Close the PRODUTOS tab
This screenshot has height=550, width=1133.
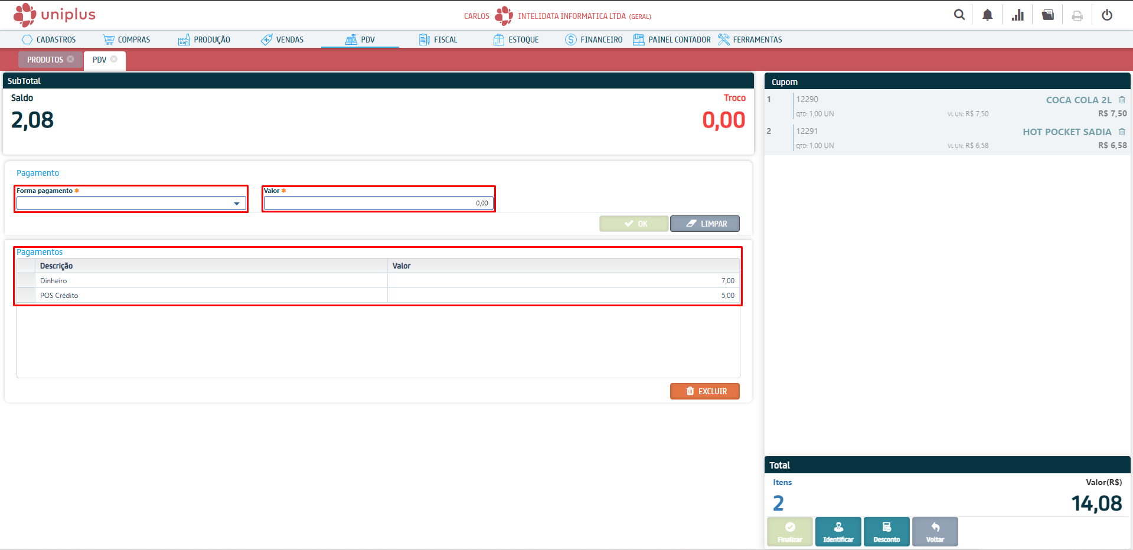coord(71,59)
